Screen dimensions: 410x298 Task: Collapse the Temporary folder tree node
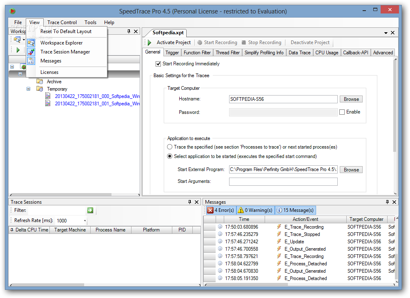click(28, 89)
